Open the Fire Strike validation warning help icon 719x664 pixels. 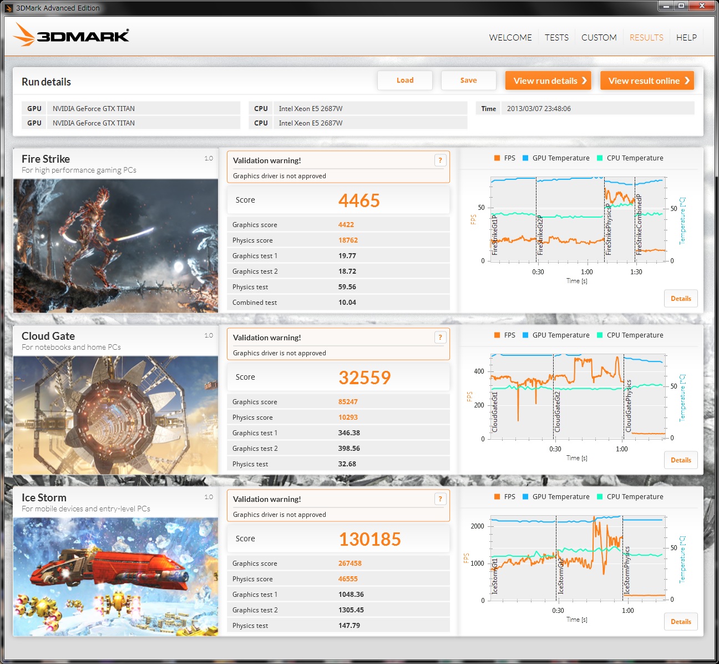[440, 160]
